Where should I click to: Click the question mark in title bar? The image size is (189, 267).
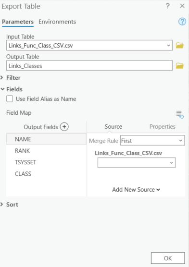(168, 6)
